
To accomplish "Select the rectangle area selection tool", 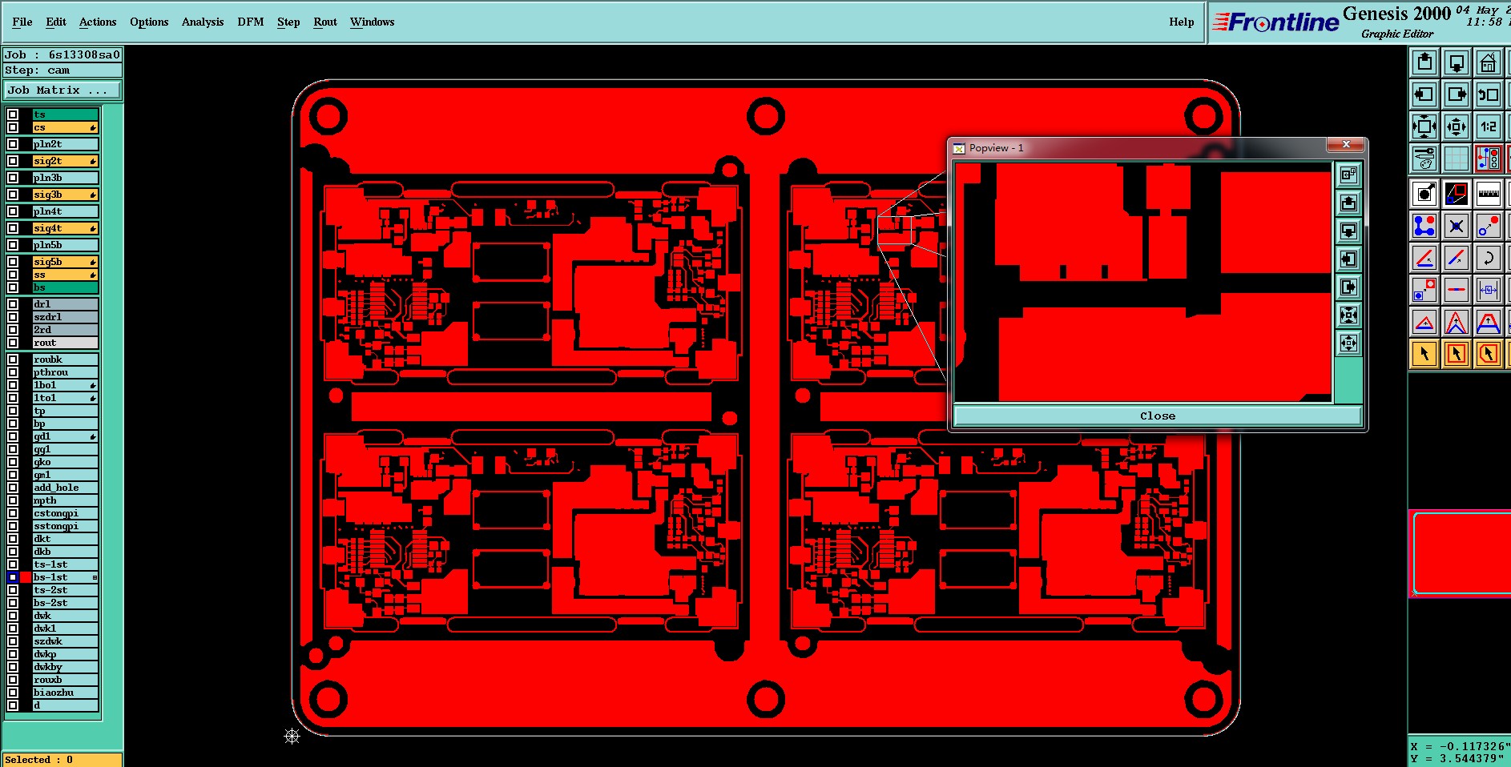I will click(1457, 354).
